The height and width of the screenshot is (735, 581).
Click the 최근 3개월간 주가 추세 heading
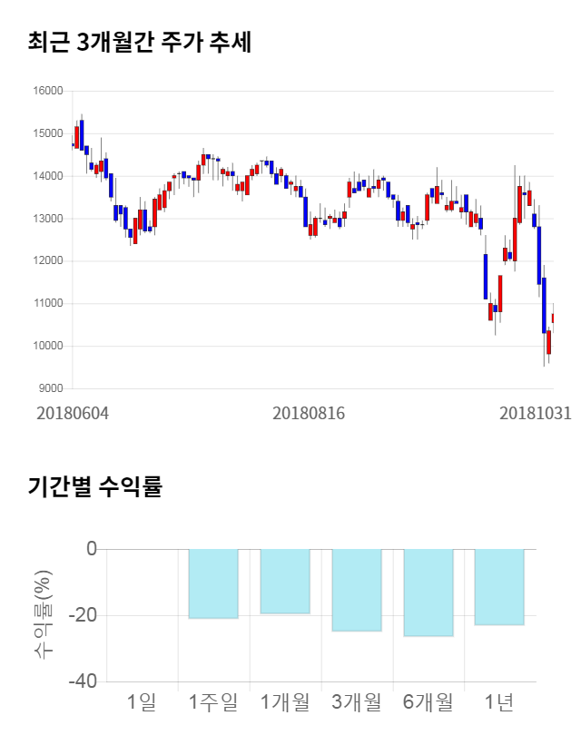pyautogui.click(x=140, y=42)
